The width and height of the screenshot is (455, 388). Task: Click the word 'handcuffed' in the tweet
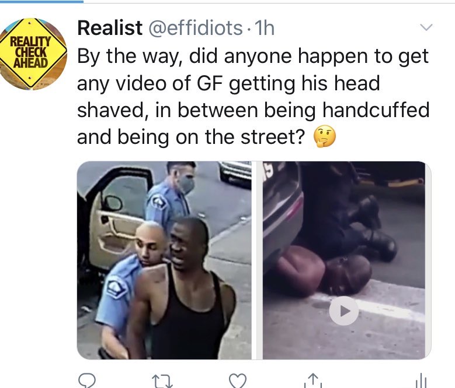(x=376, y=110)
